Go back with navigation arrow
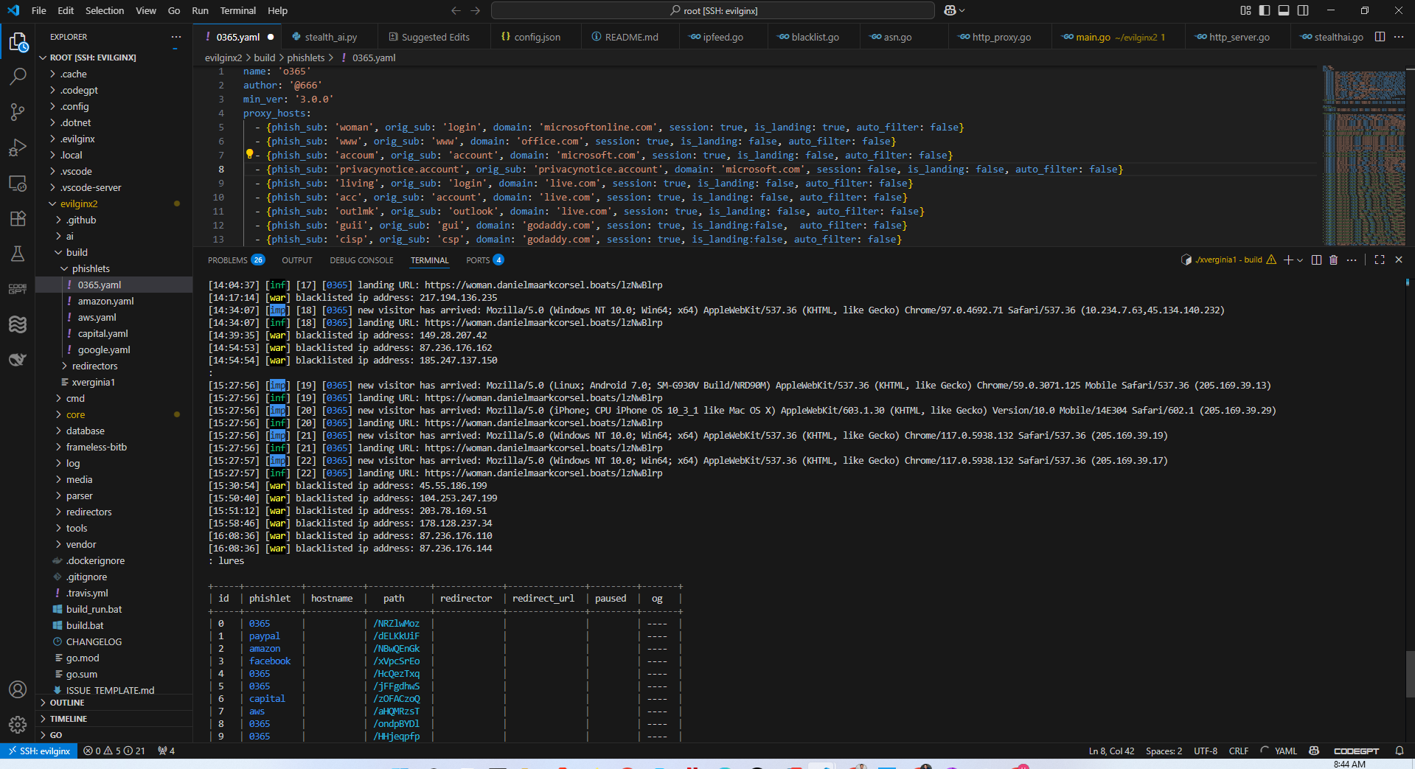Screen dimensions: 1415x769 (456, 10)
